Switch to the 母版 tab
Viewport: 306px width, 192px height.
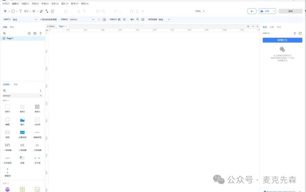(16, 85)
